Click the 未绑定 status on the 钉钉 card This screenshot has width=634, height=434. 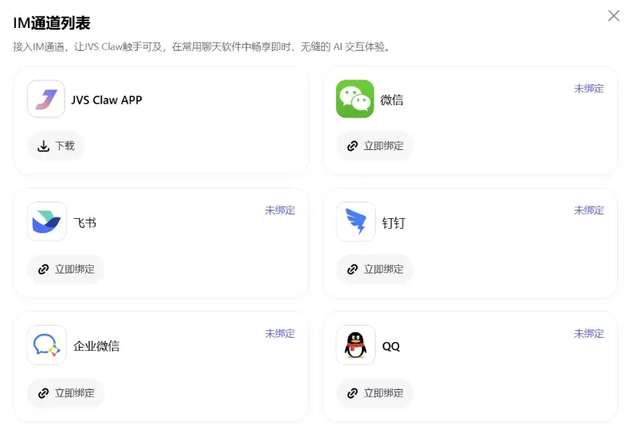tap(589, 211)
